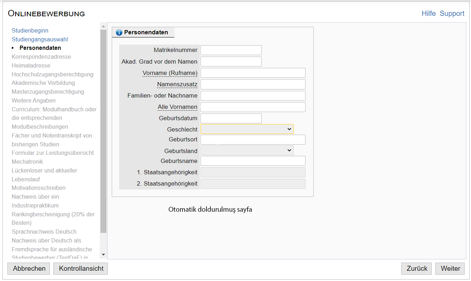Screen dimensions: 471x281
Task: Click the Geburtsdatum input field
Action: click(x=231, y=118)
